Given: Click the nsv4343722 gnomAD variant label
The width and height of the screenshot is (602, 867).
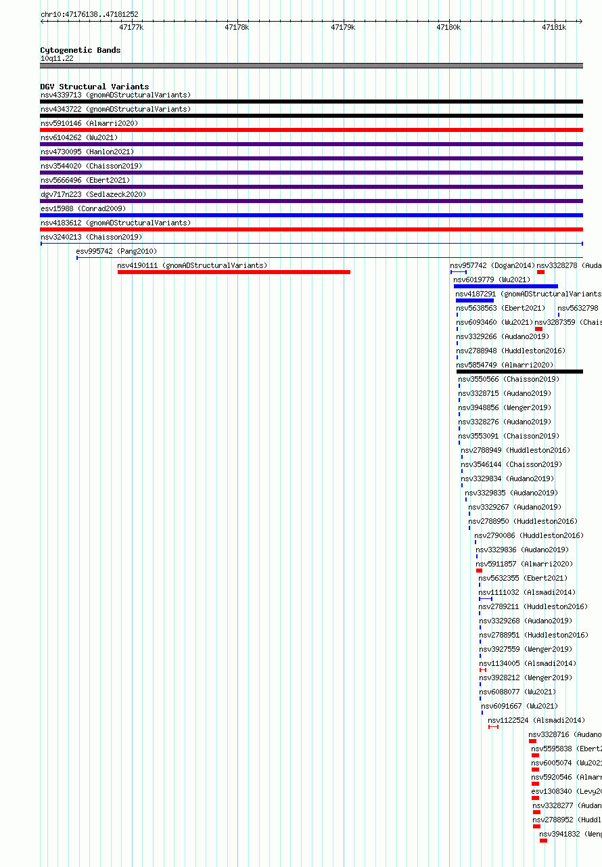Looking at the screenshot, I should pyautogui.click(x=116, y=109).
